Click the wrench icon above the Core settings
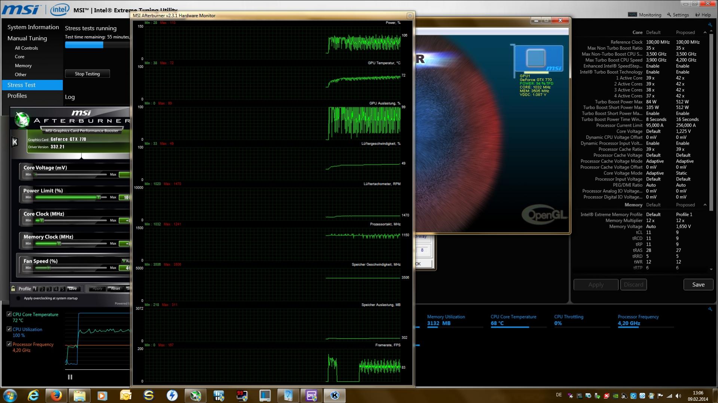718x403 pixels. pos(710,25)
